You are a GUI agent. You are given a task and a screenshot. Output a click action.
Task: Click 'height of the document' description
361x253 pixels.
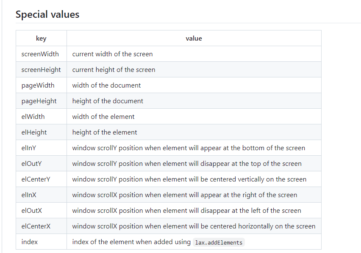pos(108,101)
